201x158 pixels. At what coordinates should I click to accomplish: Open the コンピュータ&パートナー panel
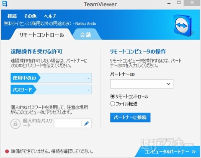click(x=167, y=152)
